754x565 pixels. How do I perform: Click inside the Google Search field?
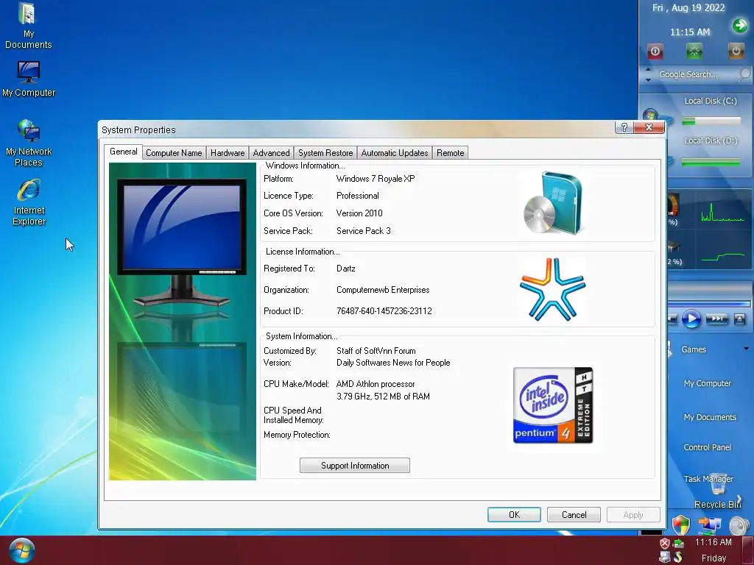click(694, 74)
